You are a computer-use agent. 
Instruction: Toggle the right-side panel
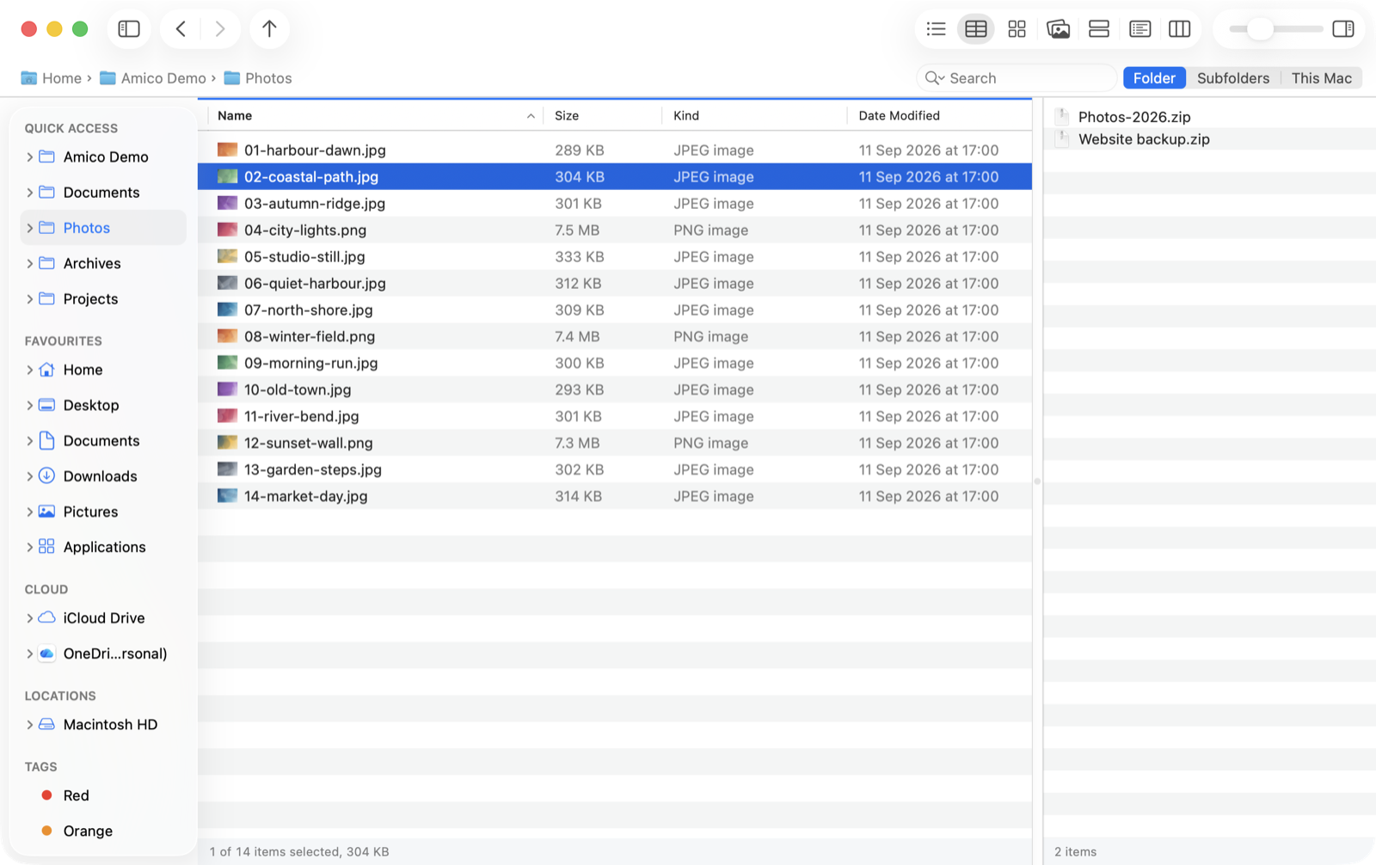[1343, 29]
